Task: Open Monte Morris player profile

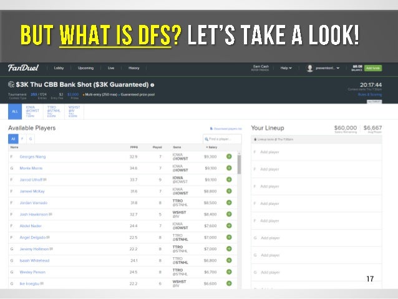Action: [31, 168]
